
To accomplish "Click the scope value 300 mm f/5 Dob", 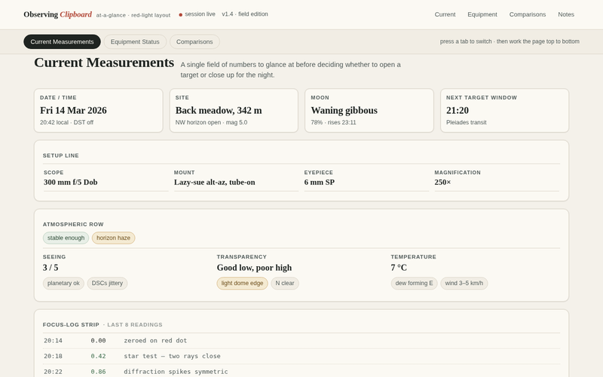I will tap(70, 182).
